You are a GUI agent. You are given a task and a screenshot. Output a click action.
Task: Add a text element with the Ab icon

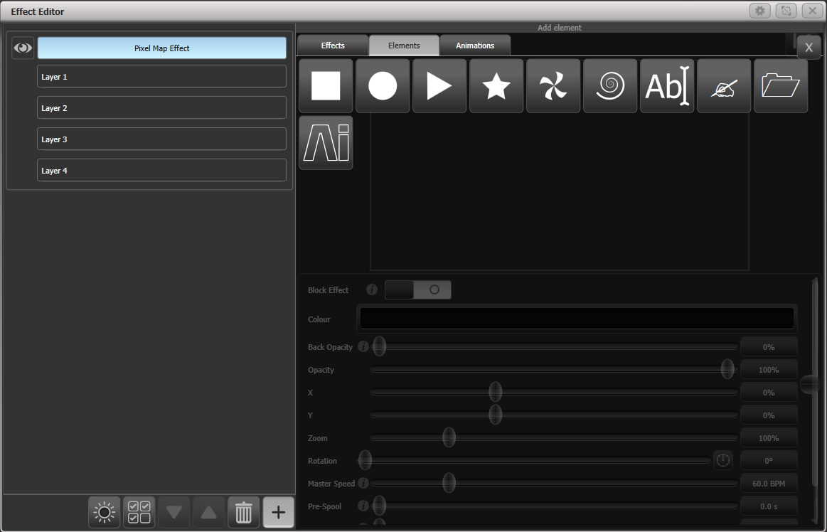click(666, 85)
